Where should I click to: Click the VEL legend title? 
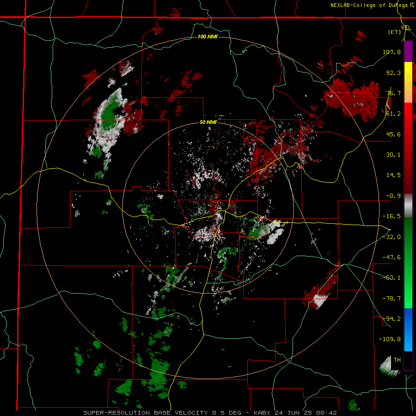[x=406, y=28]
